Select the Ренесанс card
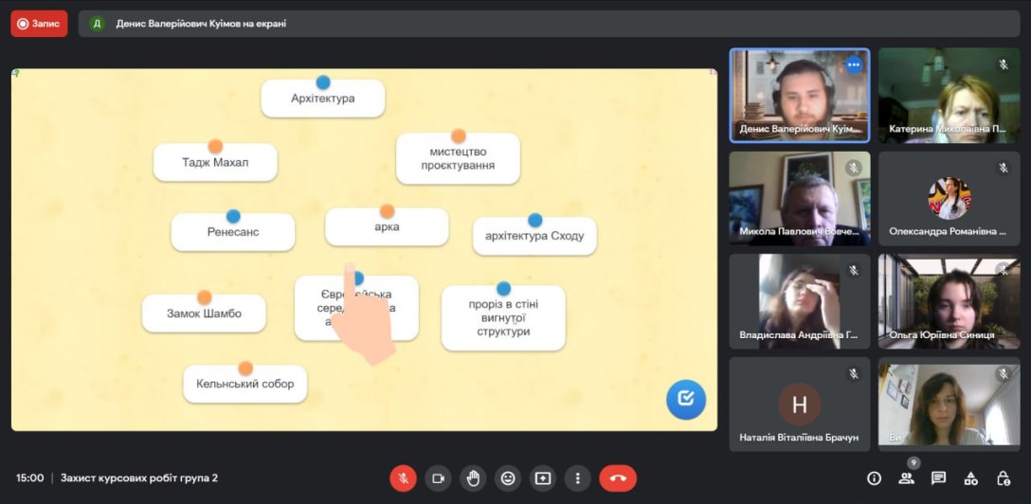The image size is (1031, 504). [233, 232]
